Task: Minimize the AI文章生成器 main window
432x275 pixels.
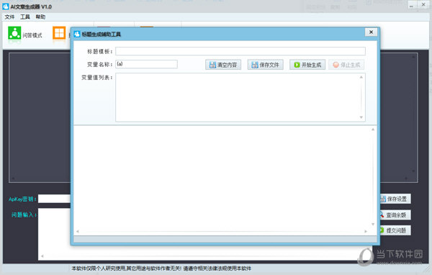Action: [412, 5]
